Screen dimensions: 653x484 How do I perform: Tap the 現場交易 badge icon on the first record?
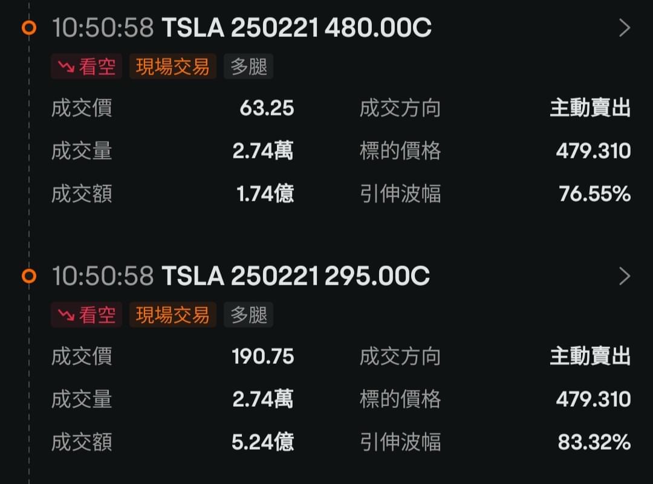pos(172,66)
